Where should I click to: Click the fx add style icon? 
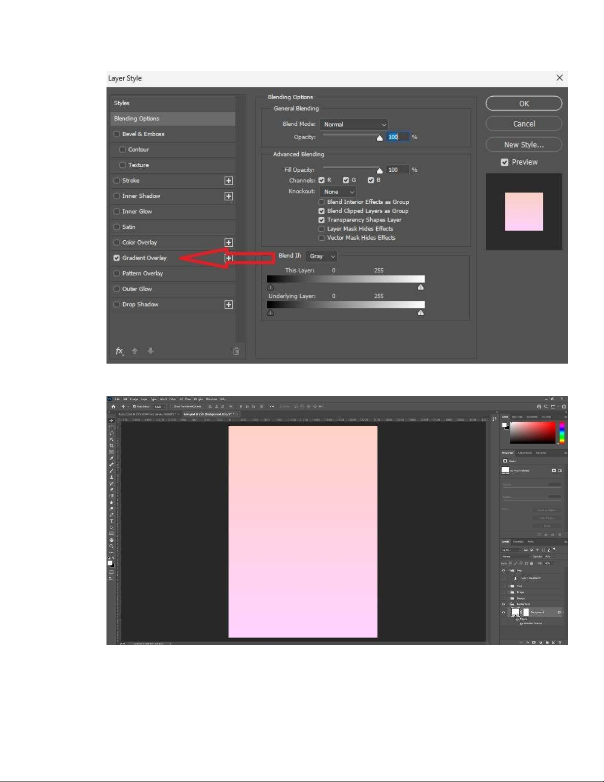coord(119,351)
